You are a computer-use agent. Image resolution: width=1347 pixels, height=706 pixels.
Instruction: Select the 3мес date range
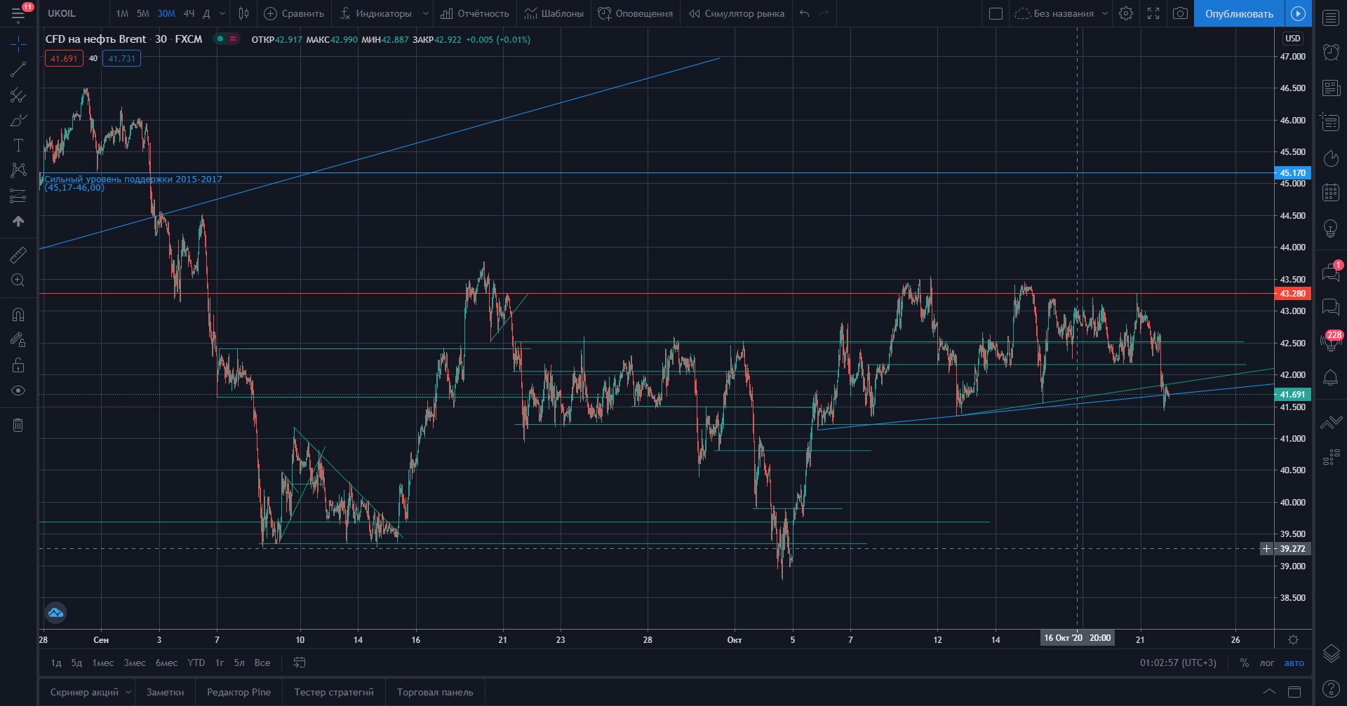(135, 663)
